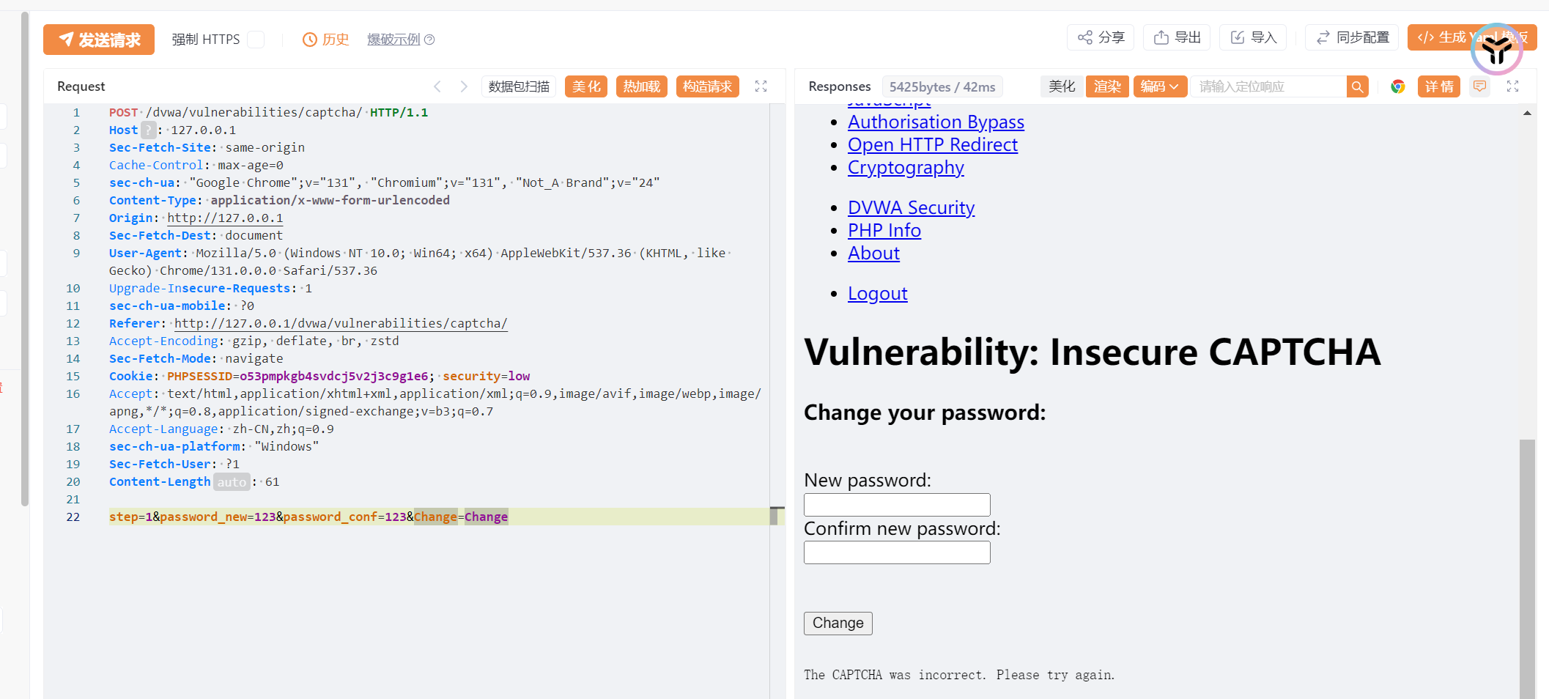Expand the Responses panel to fullscreen
The width and height of the screenshot is (1549, 699).
pos(1513,86)
